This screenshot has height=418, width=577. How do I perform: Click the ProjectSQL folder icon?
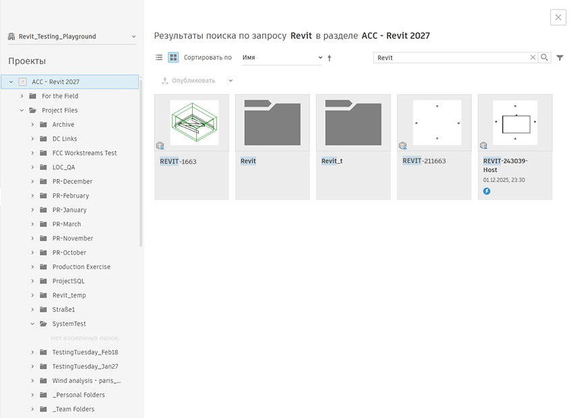[x=43, y=281]
